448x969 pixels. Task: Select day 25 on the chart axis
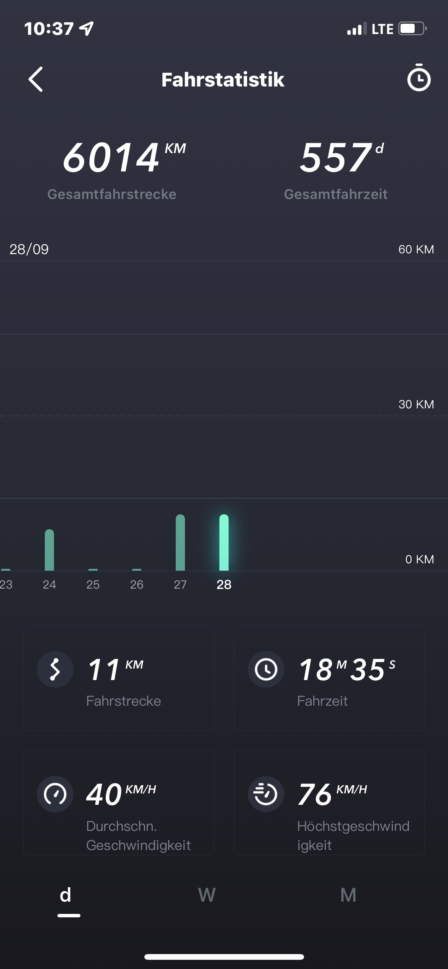click(x=93, y=584)
